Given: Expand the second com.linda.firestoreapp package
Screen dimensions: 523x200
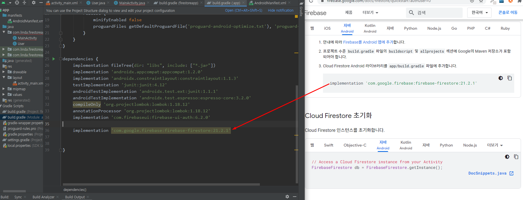Looking at the screenshot, I should point(4,49).
